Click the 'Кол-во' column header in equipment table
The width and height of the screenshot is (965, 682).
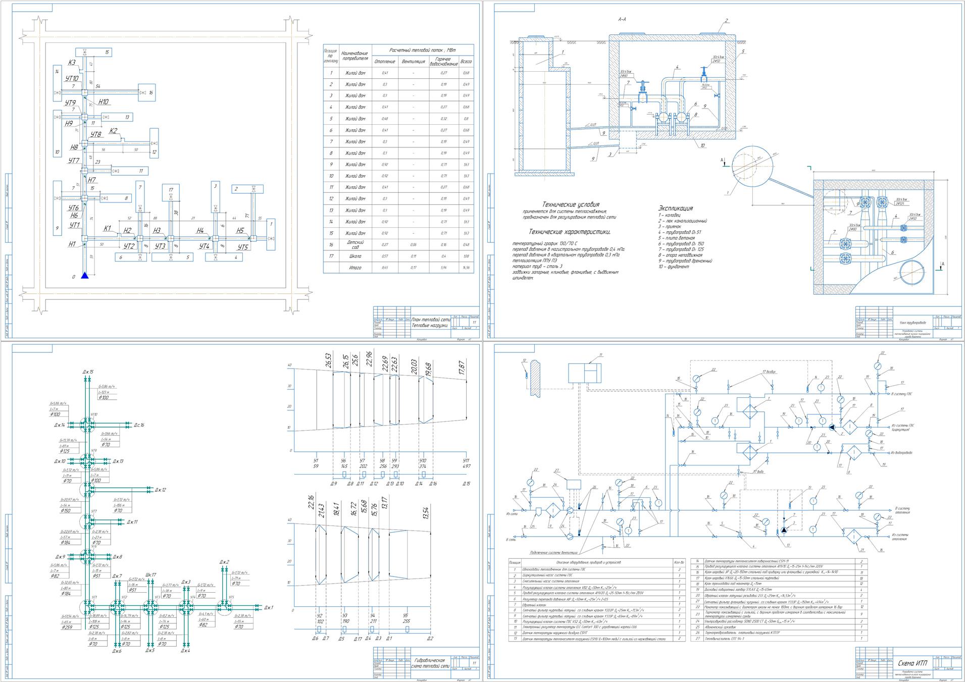[679, 562]
